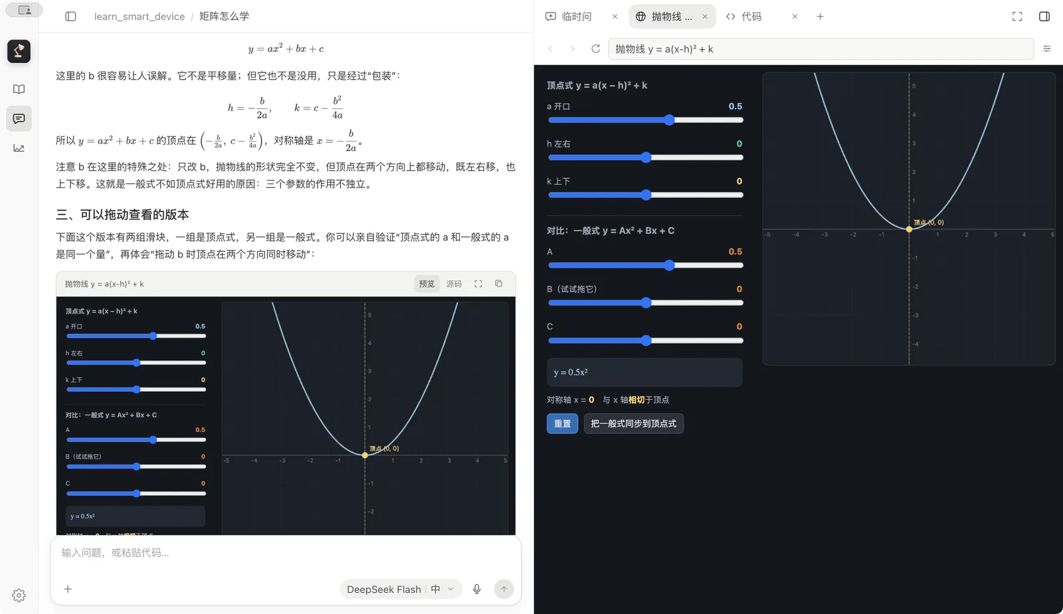Adjust the a 开口 slider in right panel
The image size is (1063, 614).
645,120
